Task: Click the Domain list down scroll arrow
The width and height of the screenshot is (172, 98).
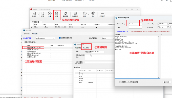Action: point(159,77)
